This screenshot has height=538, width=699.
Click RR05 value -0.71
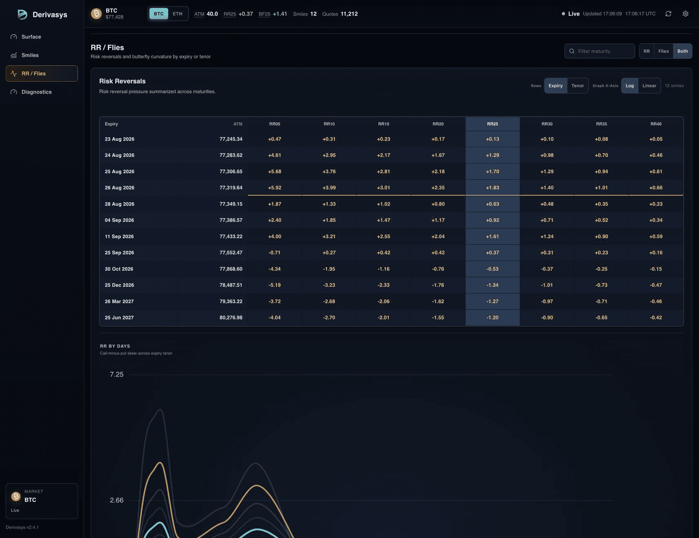click(x=275, y=253)
